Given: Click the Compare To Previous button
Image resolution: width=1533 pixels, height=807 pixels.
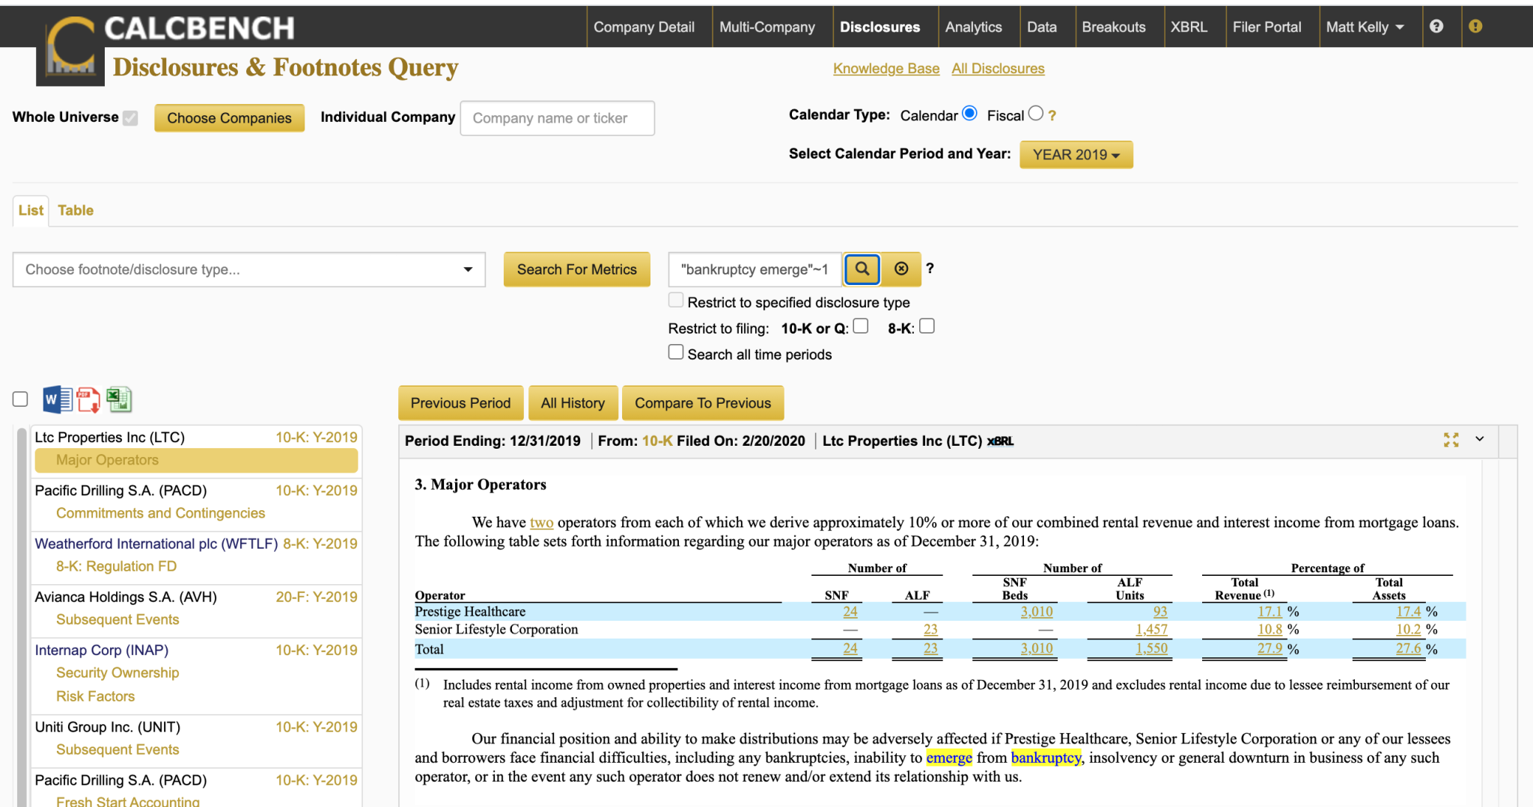Looking at the screenshot, I should tap(702, 403).
